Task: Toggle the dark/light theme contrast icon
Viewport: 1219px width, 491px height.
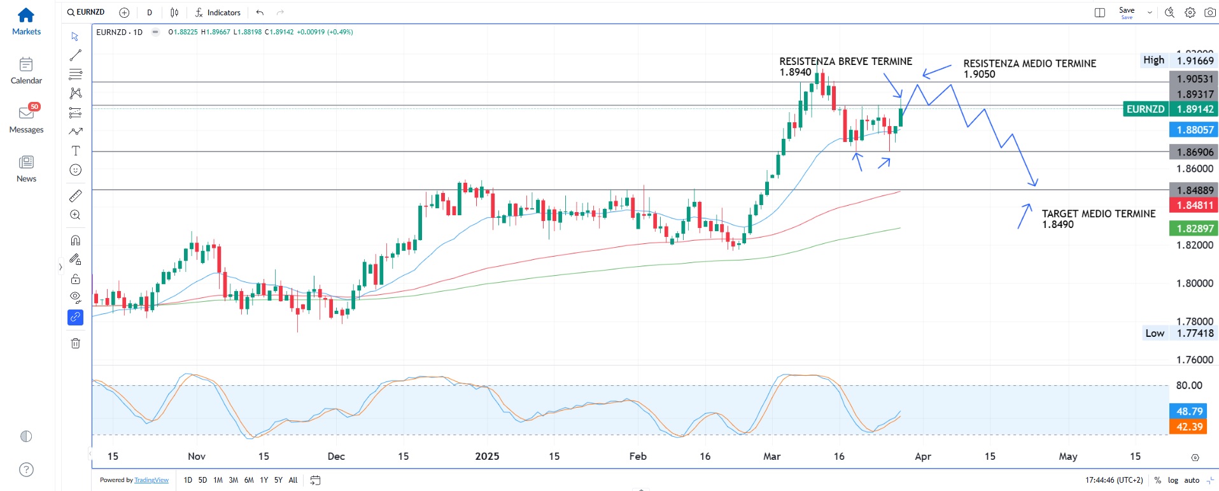Action: pos(26,436)
